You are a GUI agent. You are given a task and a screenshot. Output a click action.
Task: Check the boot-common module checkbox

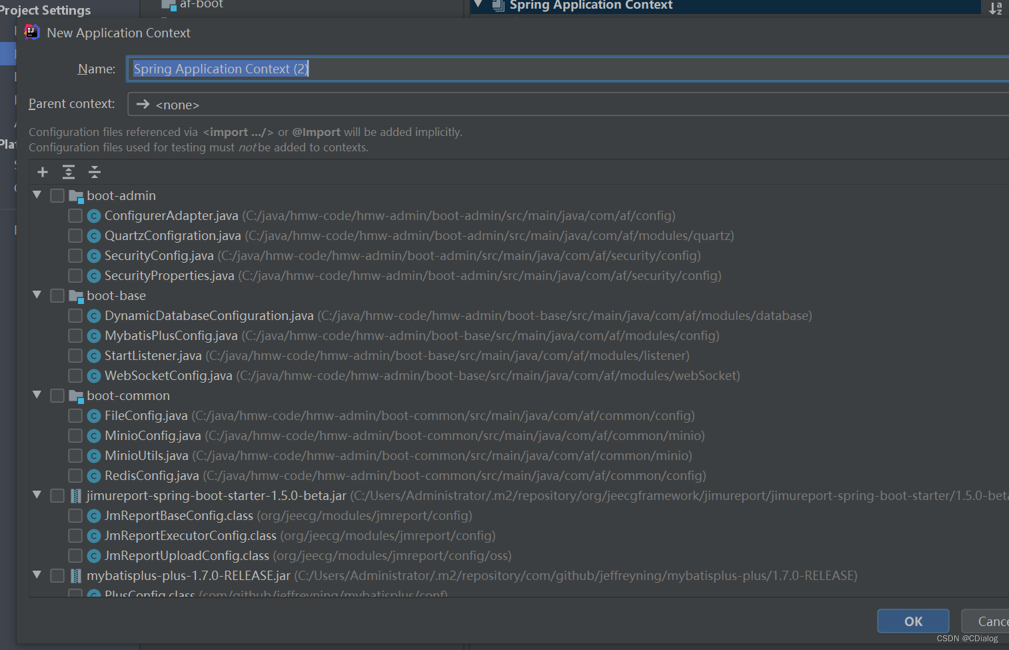click(x=57, y=396)
